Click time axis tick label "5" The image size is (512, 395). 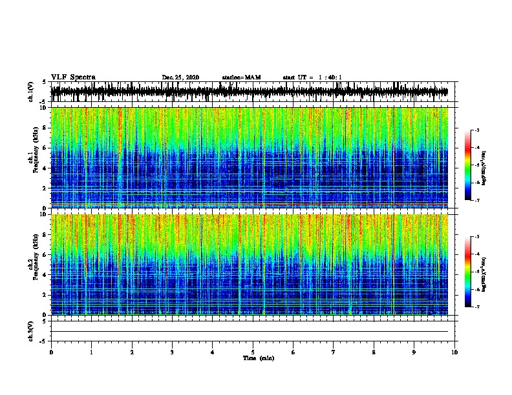[253, 352]
